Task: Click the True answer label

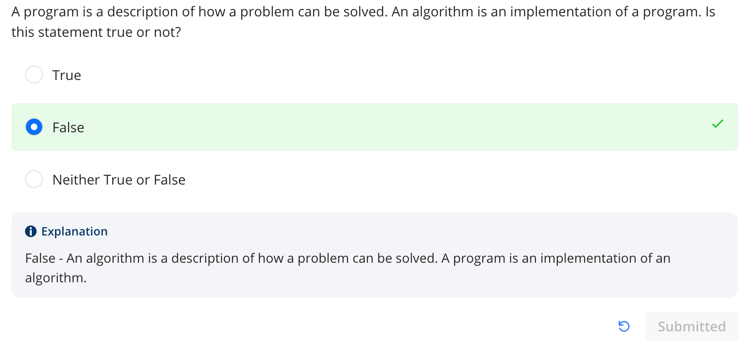Action: [67, 75]
